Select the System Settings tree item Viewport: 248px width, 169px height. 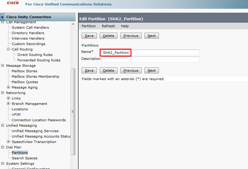click(20, 164)
